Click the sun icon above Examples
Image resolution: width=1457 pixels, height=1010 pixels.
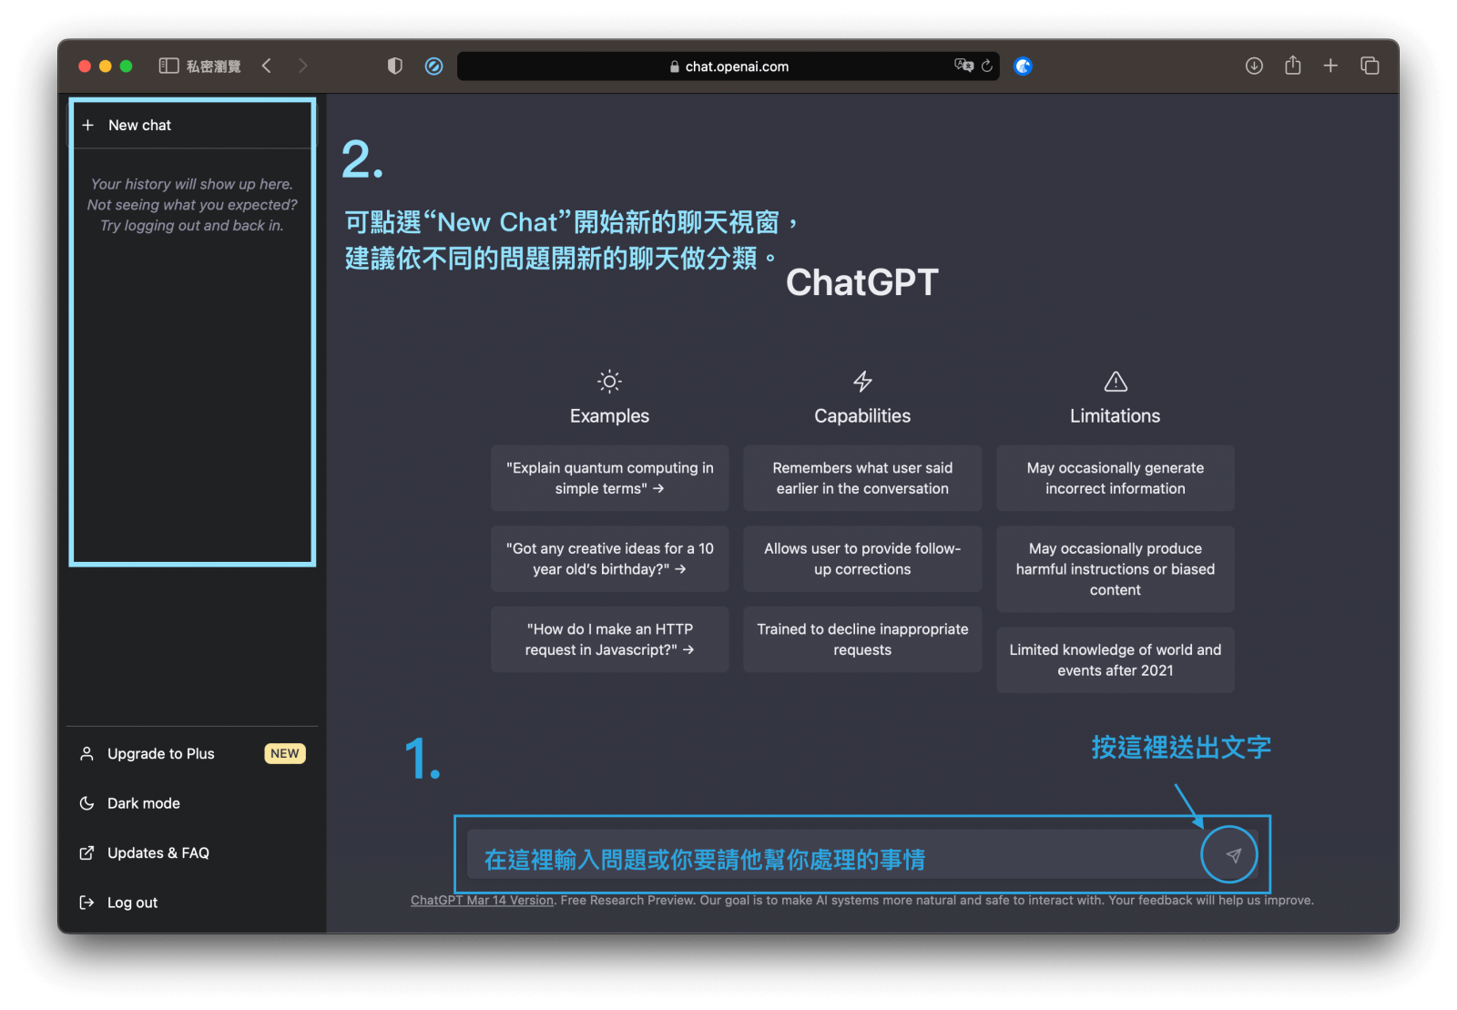609,382
